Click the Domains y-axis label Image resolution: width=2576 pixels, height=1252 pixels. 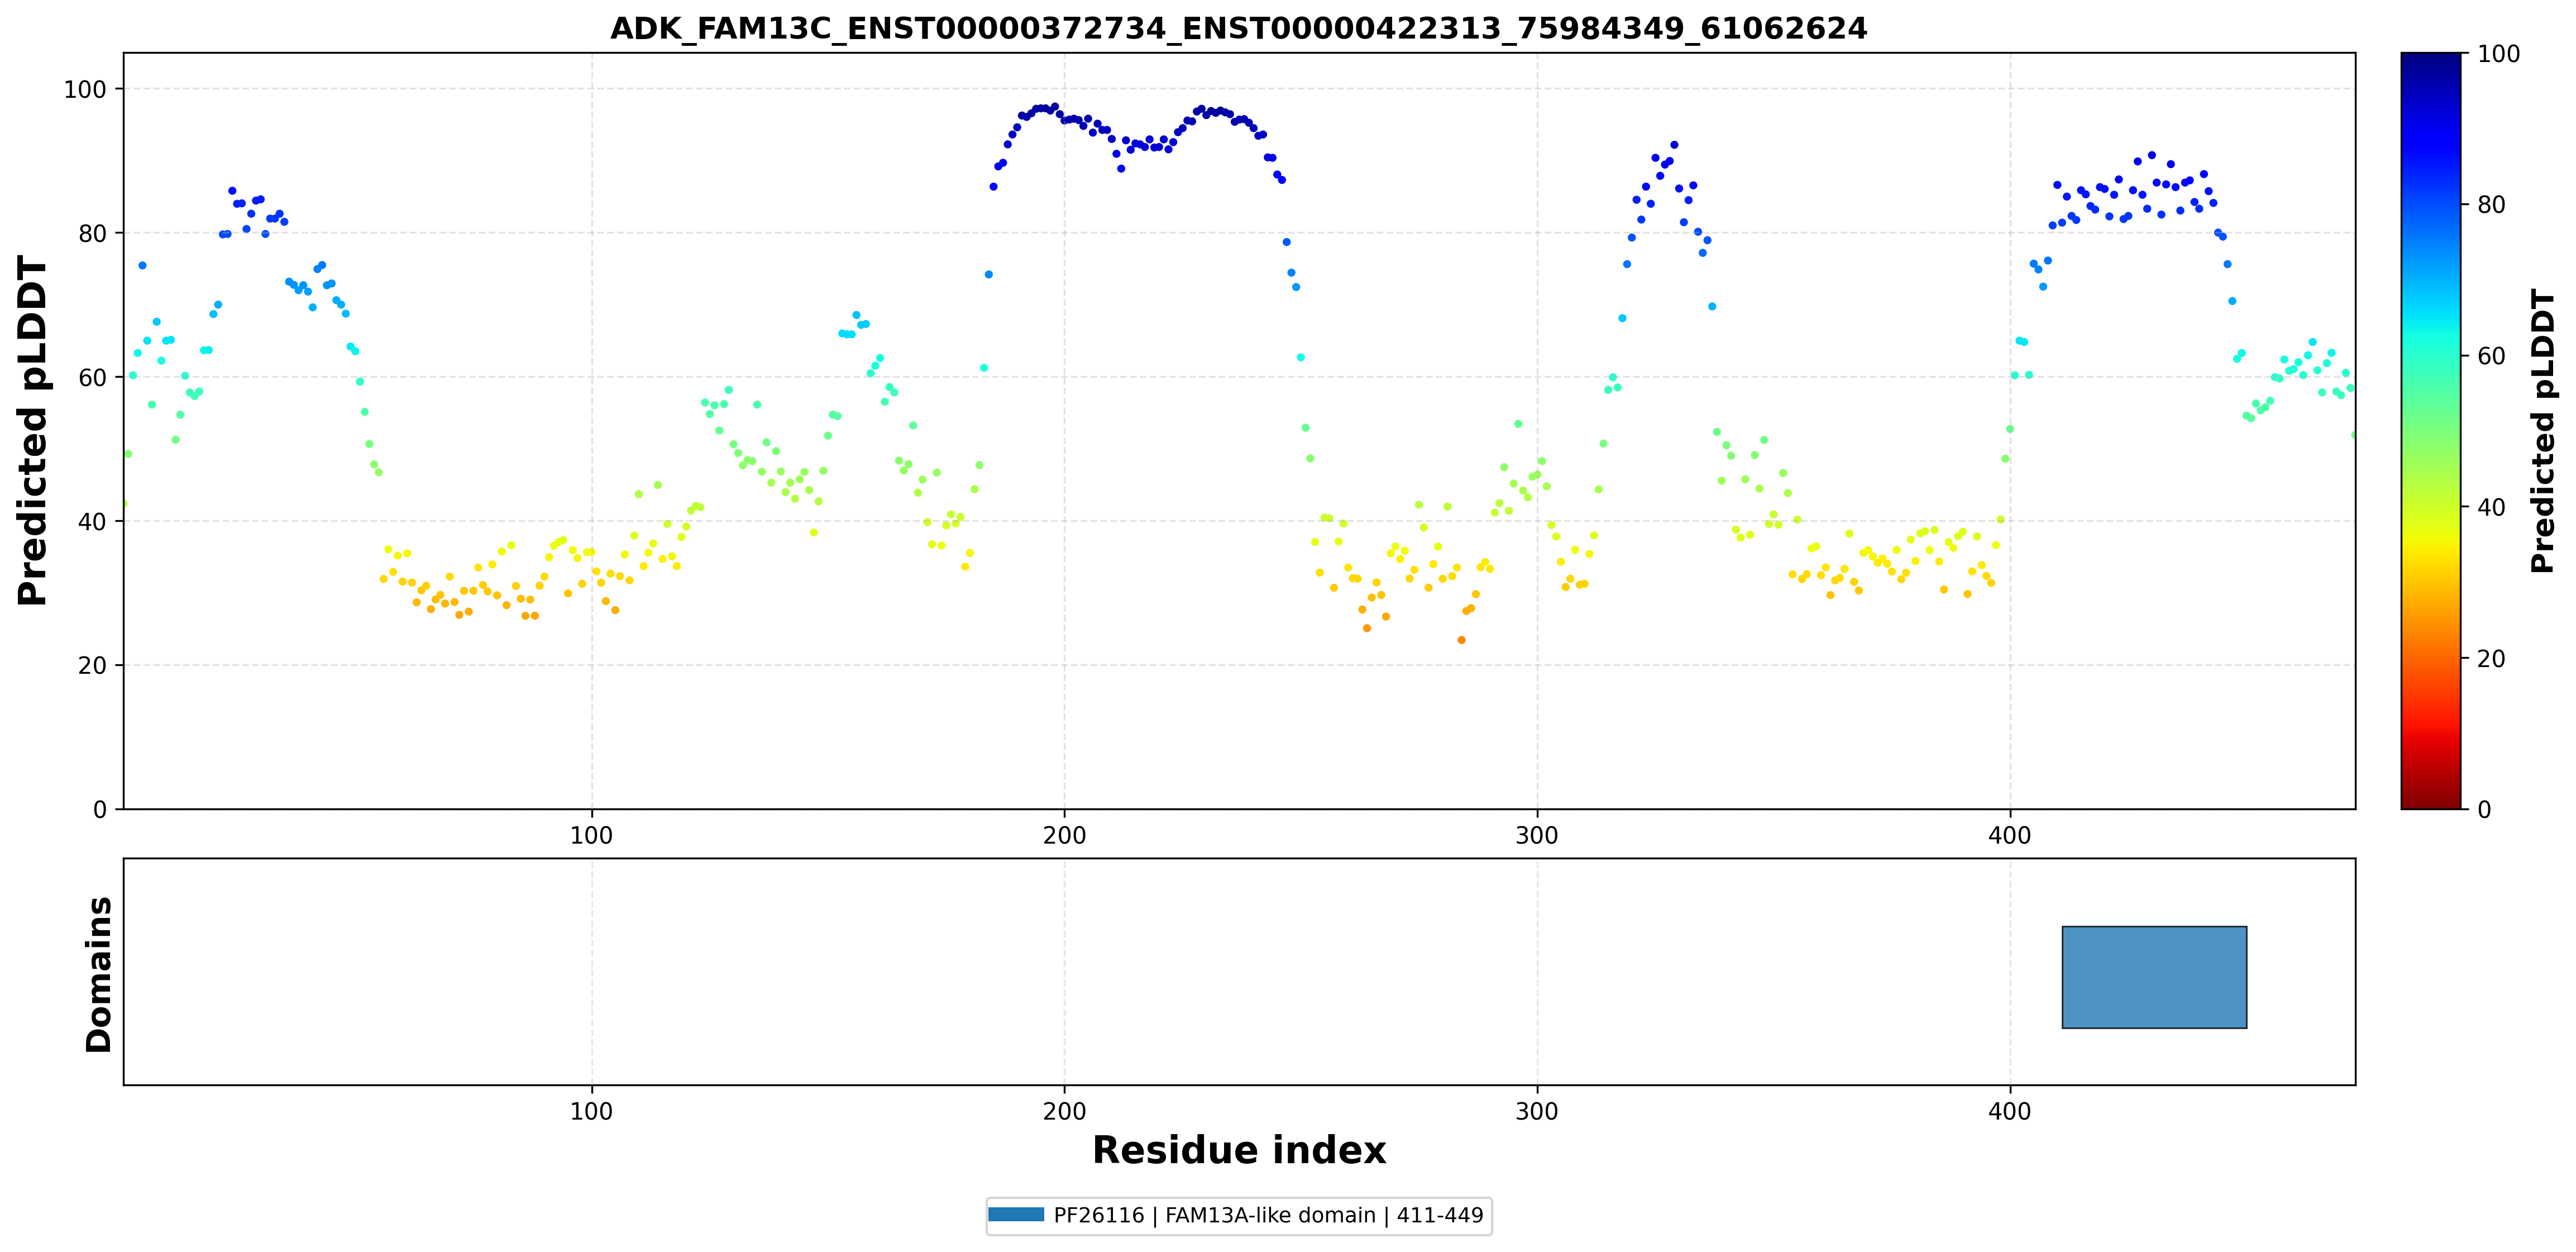click(98, 974)
